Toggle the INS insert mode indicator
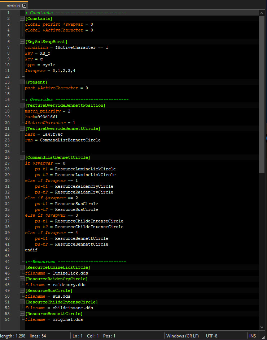This screenshot has height=340, width=267. 252,336
